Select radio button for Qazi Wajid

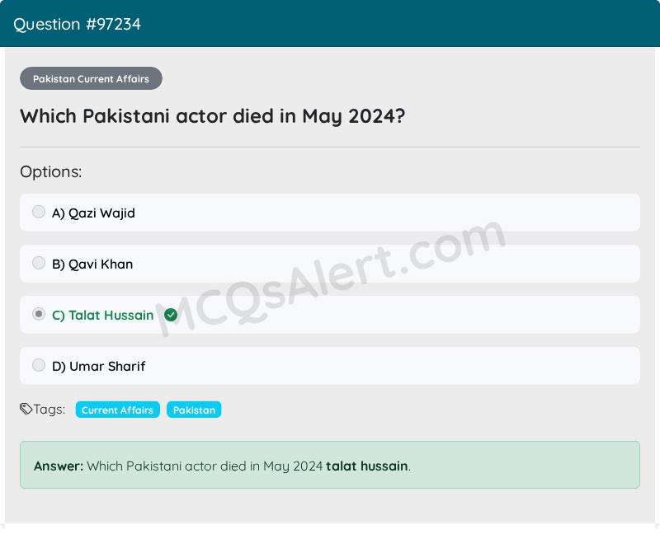coord(39,212)
